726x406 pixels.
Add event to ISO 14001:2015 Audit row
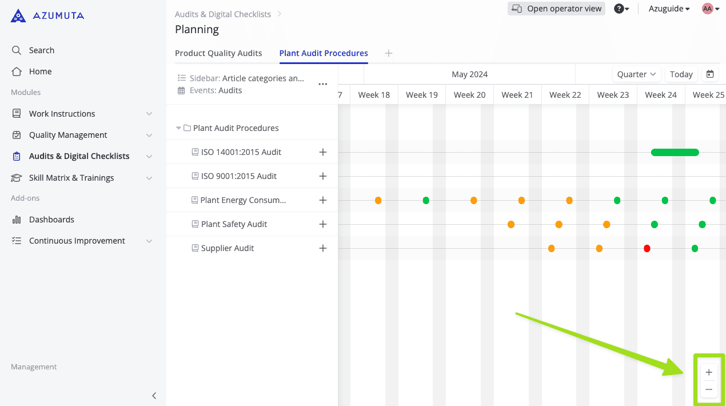click(322, 152)
